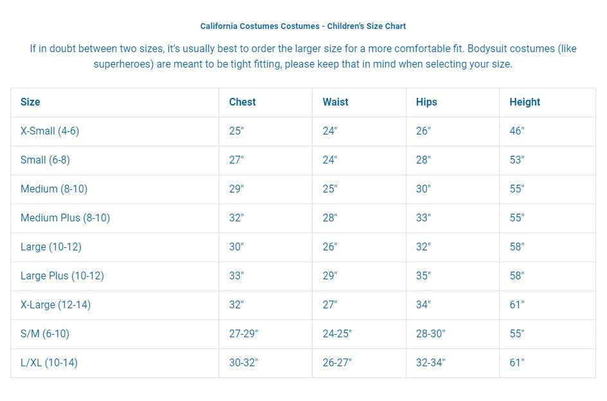Select the X-Small (4-6) size row label

click(50, 131)
